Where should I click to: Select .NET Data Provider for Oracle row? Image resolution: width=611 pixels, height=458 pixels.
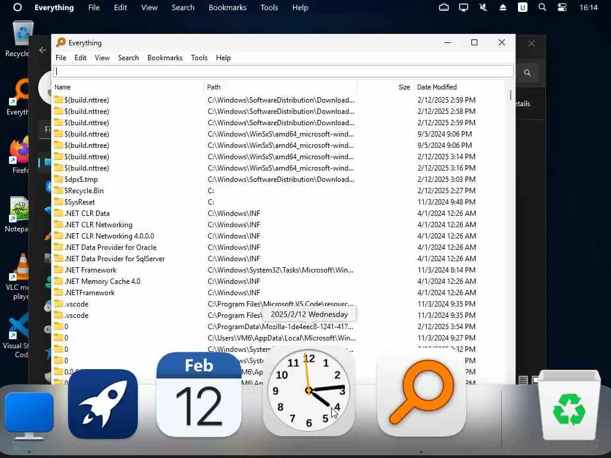278,247
